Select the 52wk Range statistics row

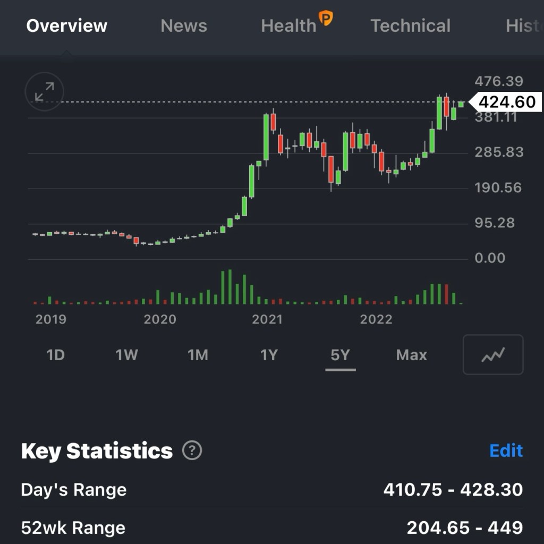(272, 528)
